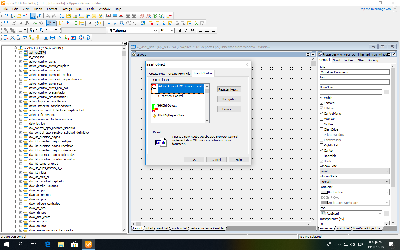Click the Debug bug icon
The width and height of the screenshot is (400, 250).
coord(142,16)
